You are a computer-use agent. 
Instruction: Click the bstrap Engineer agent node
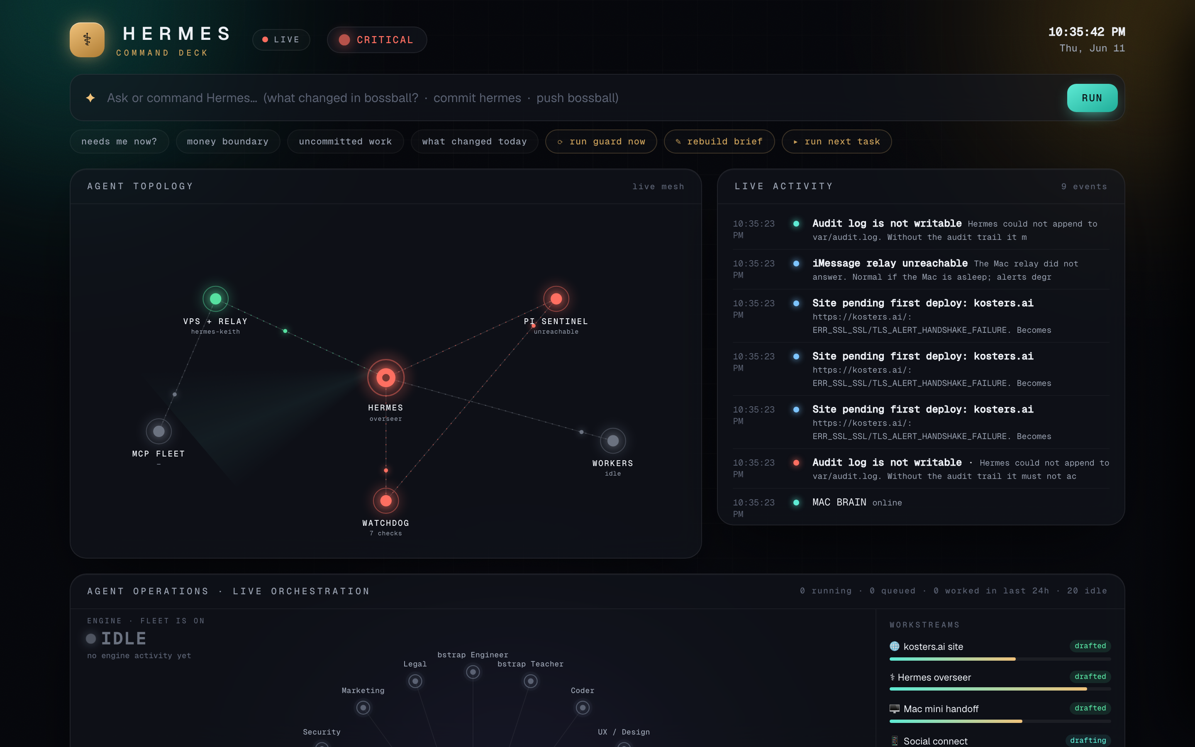click(x=473, y=672)
